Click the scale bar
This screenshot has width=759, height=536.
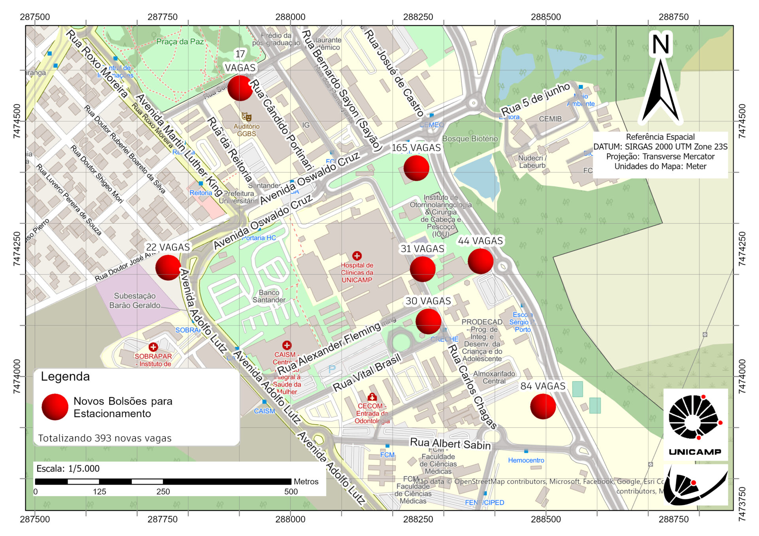click(163, 481)
